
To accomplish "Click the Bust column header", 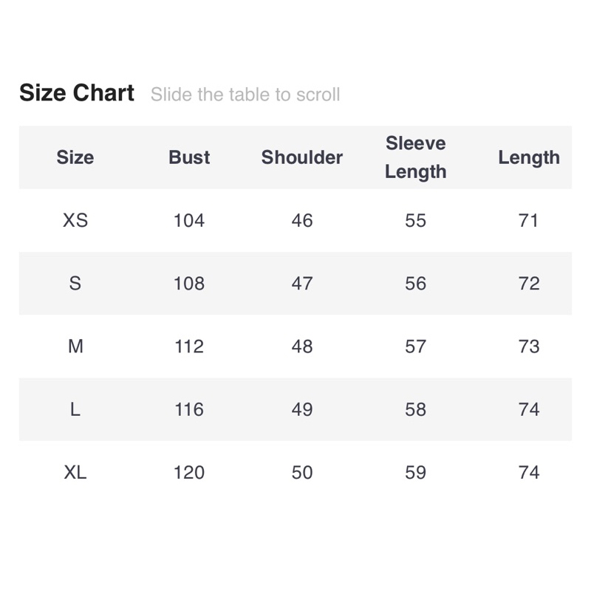I will 189,157.
